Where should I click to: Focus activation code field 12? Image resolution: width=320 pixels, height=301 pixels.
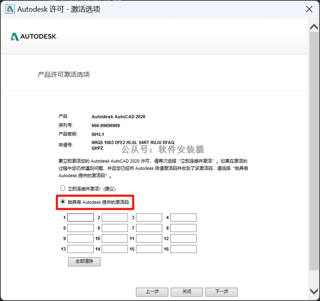click(183, 238)
